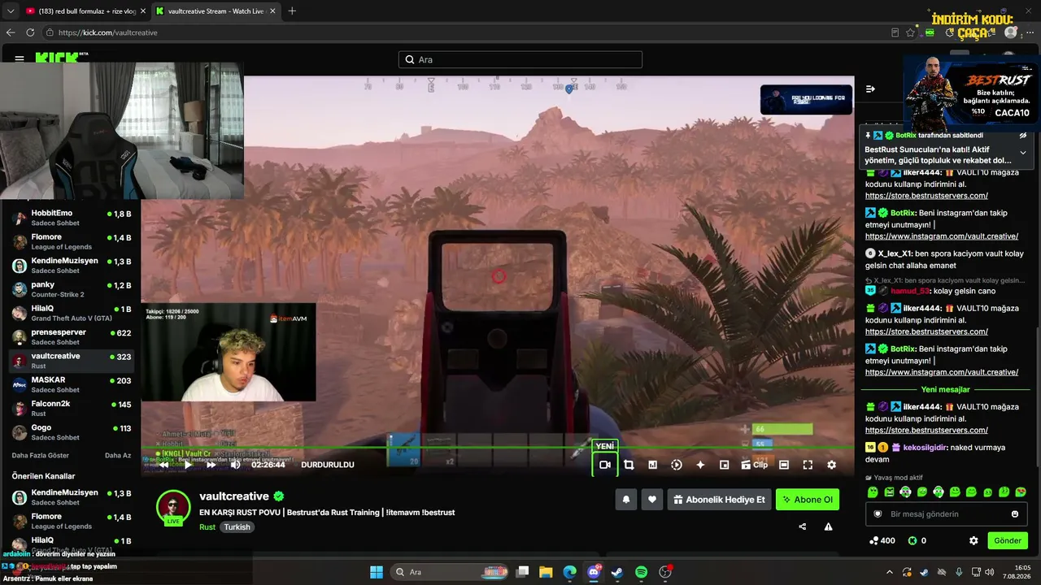Open the first instagram.com/vault.creative link in chat
The width and height of the screenshot is (1041, 585).
click(942, 236)
